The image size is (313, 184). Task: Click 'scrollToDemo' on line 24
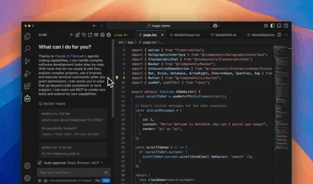click(x=157, y=147)
